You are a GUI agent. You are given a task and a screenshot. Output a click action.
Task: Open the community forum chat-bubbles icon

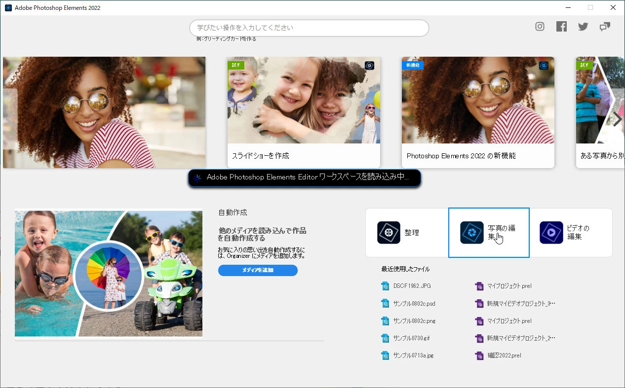[x=605, y=27]
